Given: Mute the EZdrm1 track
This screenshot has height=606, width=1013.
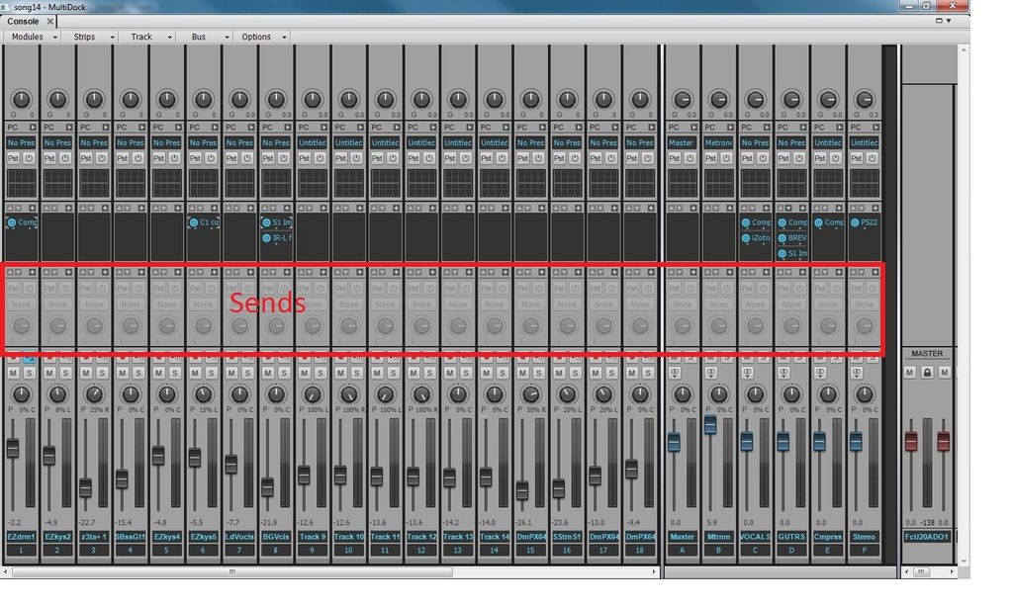Looking at the screenshot, I should [x=13, y=373].
